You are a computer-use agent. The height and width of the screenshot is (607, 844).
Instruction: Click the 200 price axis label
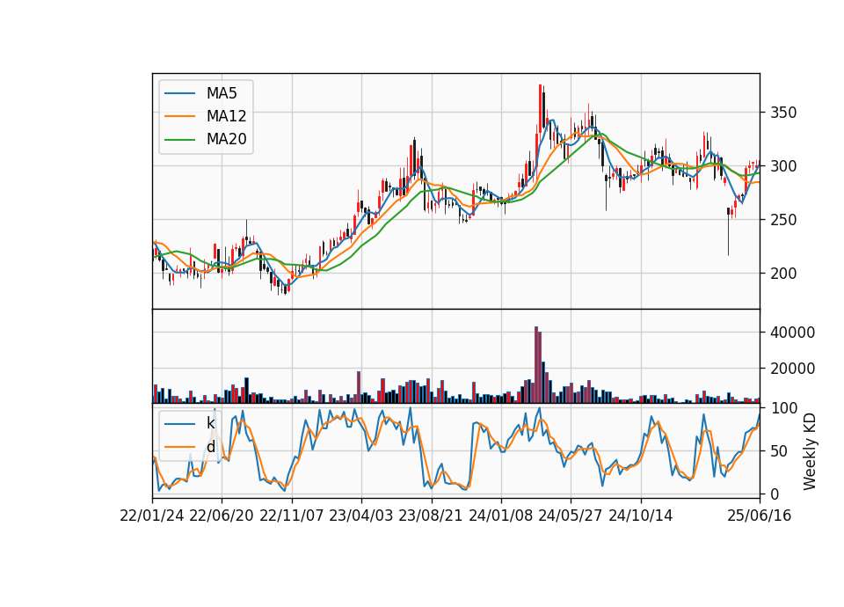[783, 273]
